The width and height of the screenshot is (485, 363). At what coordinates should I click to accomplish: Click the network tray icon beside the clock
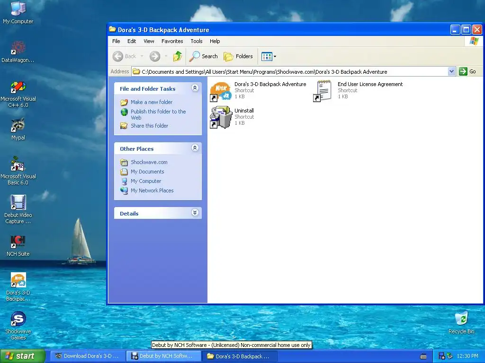[x=449, y=356]
